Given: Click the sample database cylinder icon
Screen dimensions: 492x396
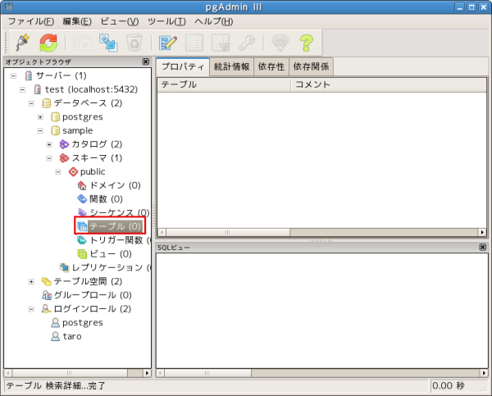Looking at the screenshot, I should click(x=55, y=130).
